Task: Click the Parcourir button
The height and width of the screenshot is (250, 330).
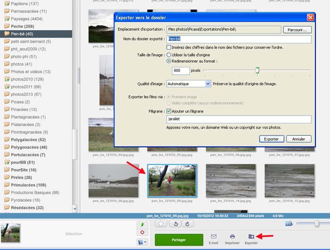Action: 297,30
